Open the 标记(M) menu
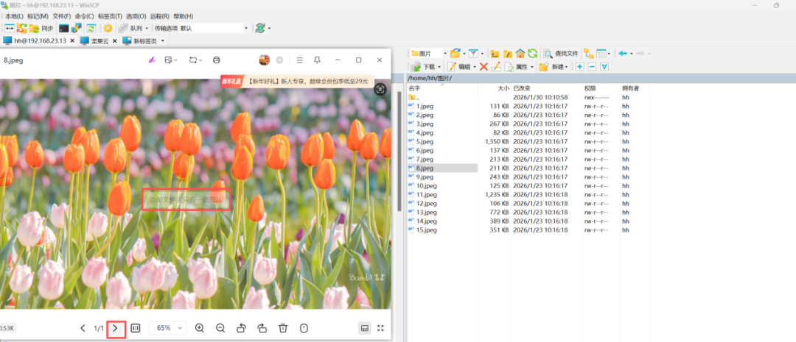The width and height of the screenshot is (796, 342). pos(38,16)
